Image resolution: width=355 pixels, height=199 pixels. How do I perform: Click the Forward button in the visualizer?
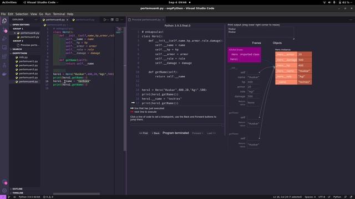(197, 133)
